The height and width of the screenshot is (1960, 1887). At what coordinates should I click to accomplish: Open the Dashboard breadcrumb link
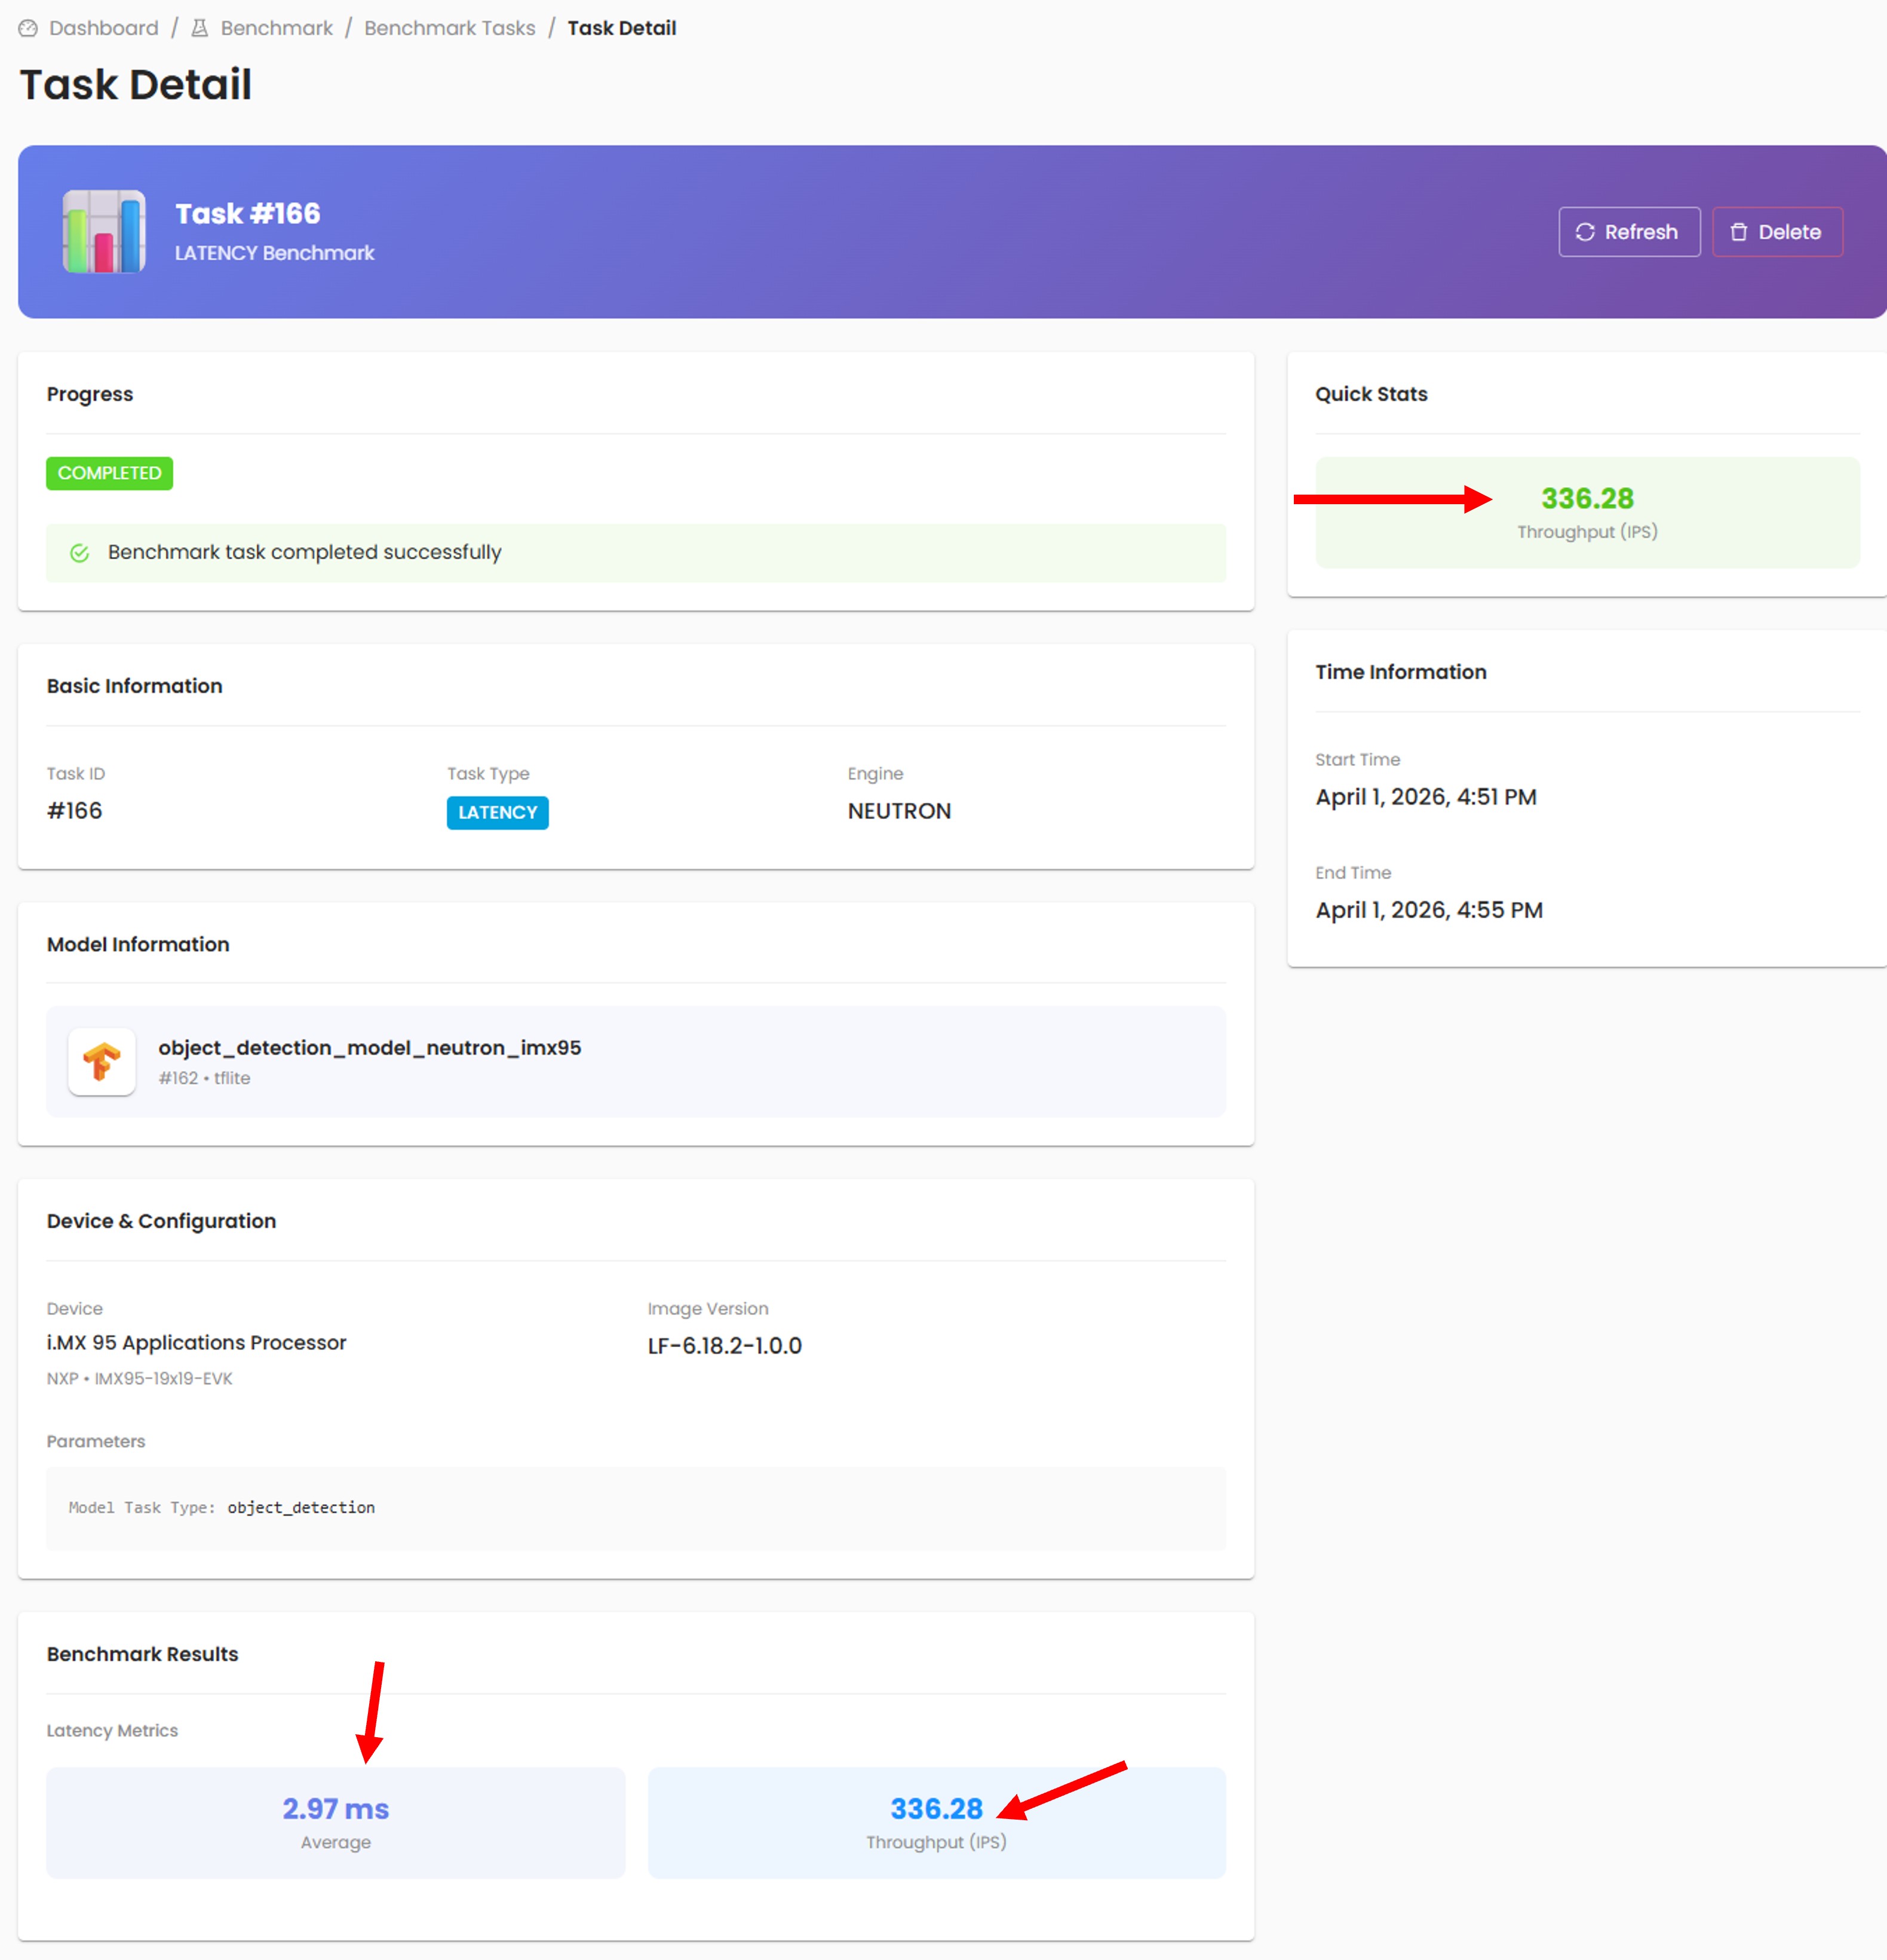point(104,28)
